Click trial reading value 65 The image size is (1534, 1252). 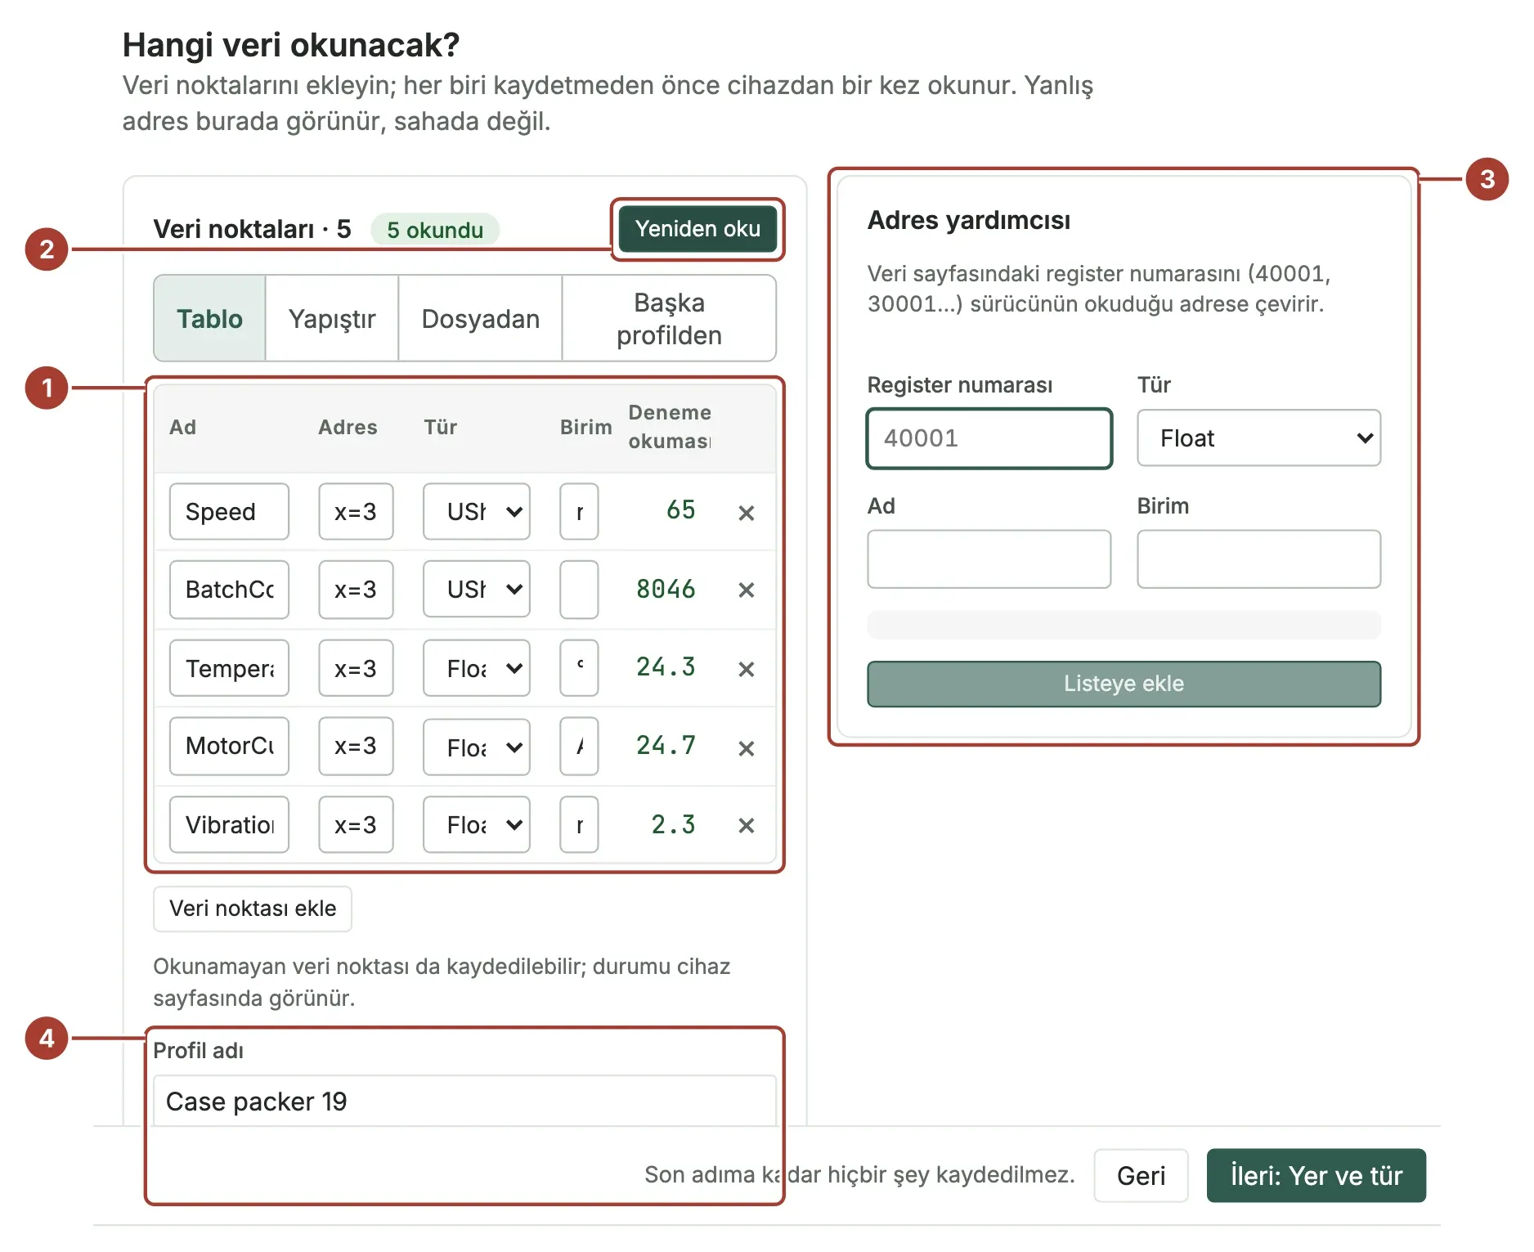pyautogui.click(x=680, y=509)
